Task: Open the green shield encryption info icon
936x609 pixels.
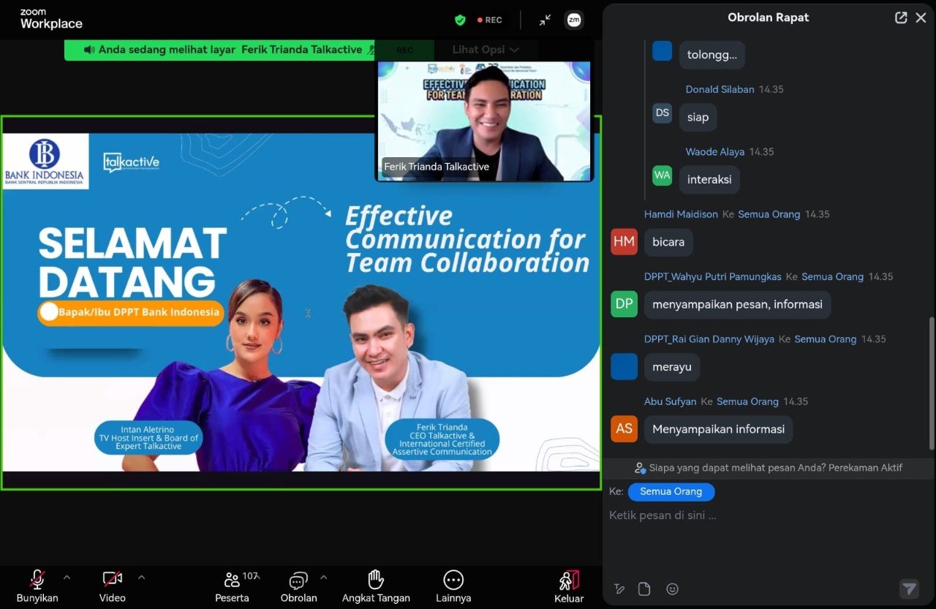Action: coord(460,20)
